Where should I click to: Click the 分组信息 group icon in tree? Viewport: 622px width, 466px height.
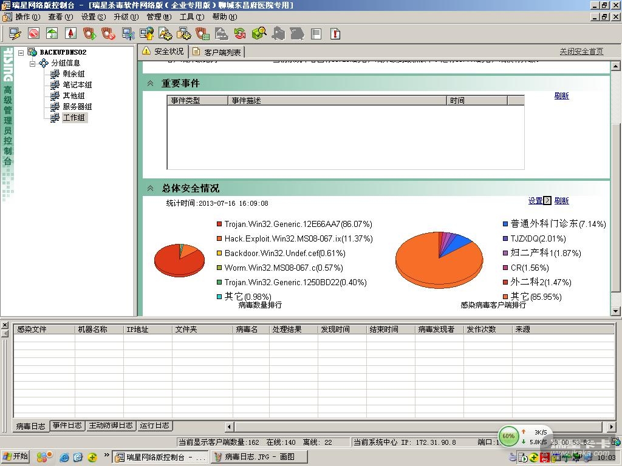(44, 63)
